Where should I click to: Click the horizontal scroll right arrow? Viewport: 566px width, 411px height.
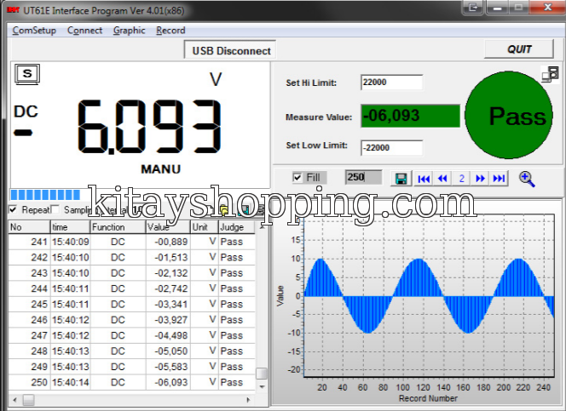248,399
